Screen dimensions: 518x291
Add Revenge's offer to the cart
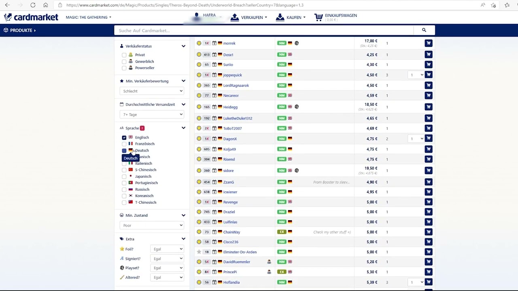pyautogui.click(x=429, y=202)
